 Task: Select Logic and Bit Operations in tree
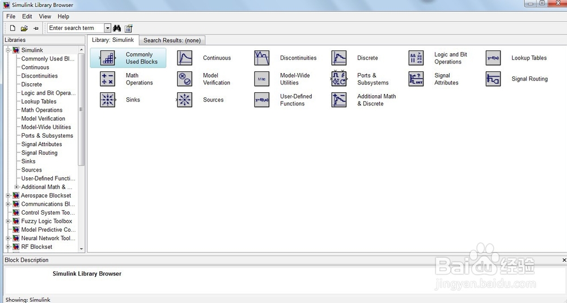pos(48,93)
